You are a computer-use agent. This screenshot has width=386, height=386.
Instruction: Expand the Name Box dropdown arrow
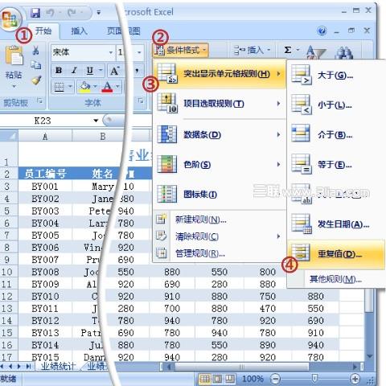click(96, 121)
